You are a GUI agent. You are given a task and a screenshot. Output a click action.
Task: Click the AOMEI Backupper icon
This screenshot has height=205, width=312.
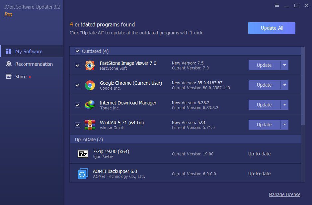(83, 174)
